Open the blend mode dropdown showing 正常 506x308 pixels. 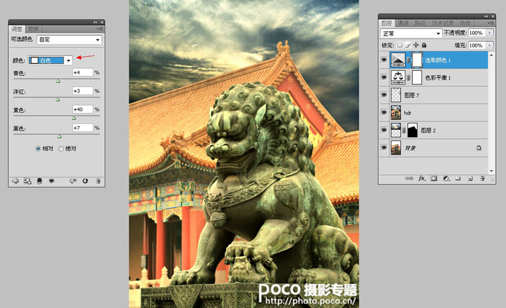tap(411, 33)
